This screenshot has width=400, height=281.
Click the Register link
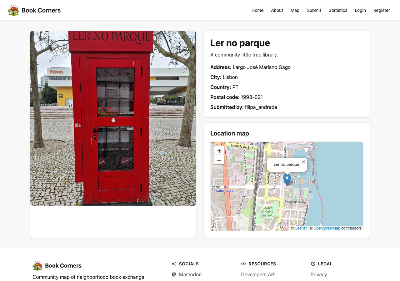pyautogui.click(x=382, y=10)
